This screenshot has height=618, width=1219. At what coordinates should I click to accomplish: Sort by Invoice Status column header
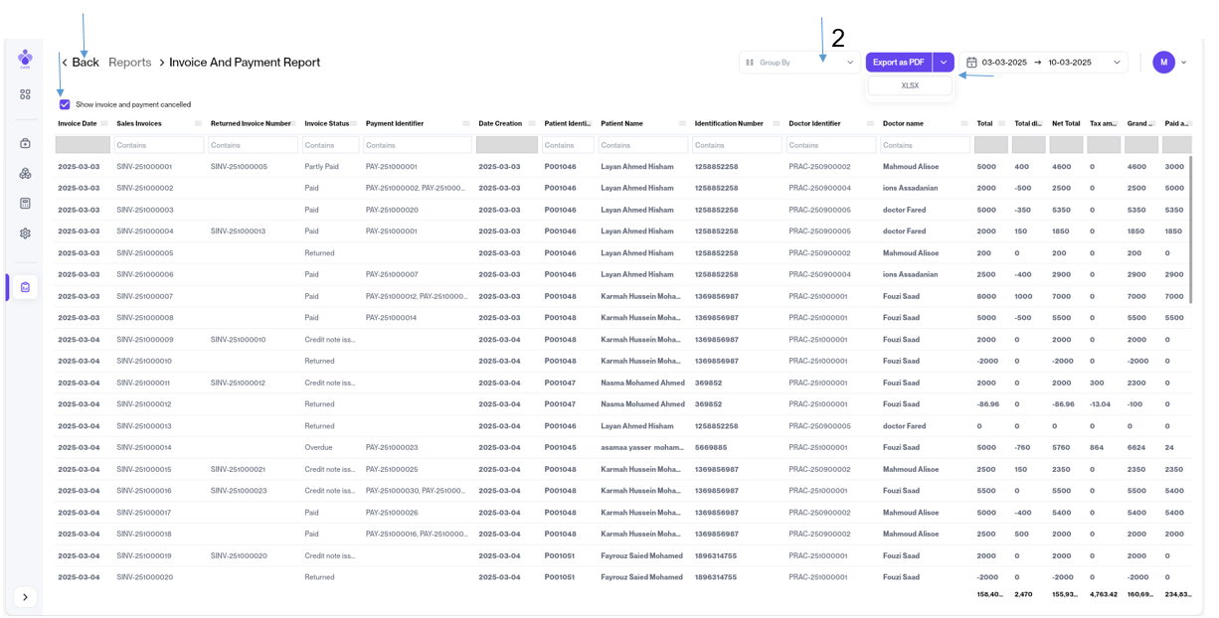326,124
